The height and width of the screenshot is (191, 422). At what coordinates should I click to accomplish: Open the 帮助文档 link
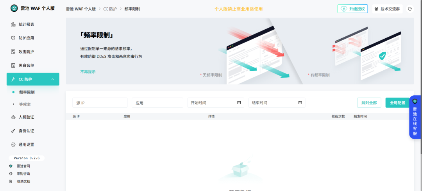pyautogui.click(x=23, y=182)
